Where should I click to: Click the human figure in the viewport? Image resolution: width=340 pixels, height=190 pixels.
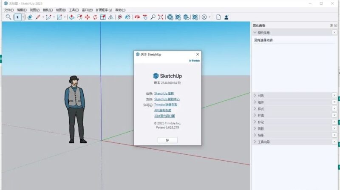tap(75, 109)
